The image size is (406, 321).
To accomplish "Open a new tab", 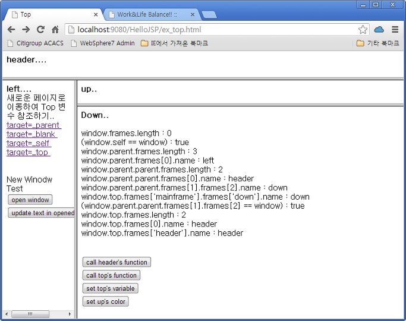I will 209,15.
